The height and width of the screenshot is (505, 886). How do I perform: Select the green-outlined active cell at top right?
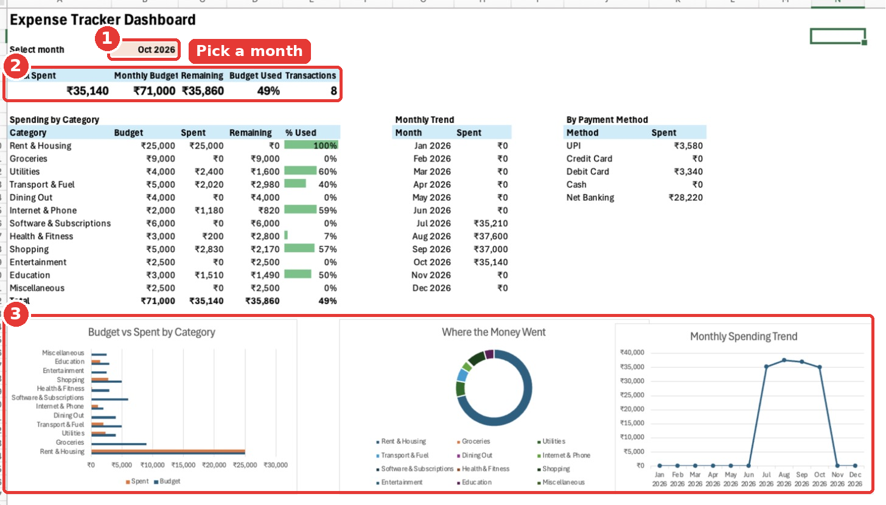tap(838, 36)
